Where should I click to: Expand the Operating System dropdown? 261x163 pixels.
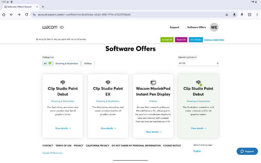click(198, 63)
